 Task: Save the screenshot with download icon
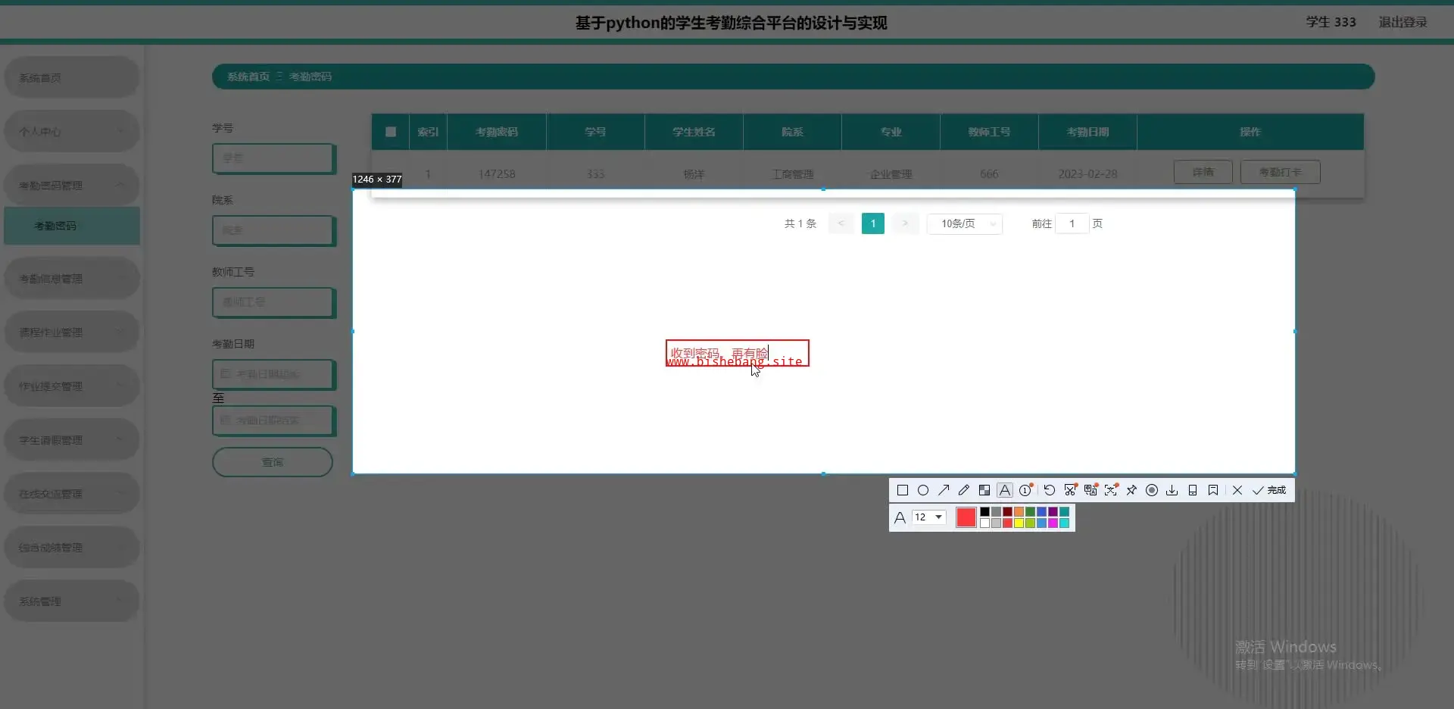coord(1172,490)
